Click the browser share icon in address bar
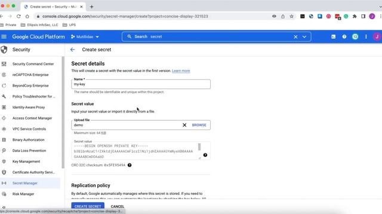382x214 pixels. [282, 17]
